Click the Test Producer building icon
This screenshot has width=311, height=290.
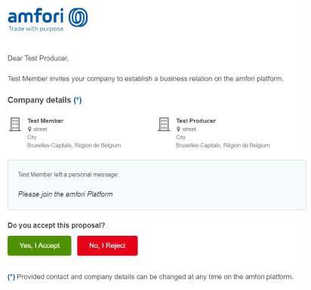point(164,124)
